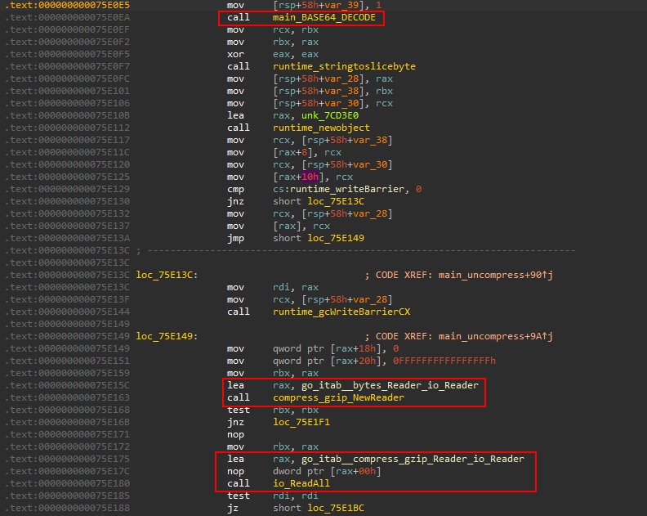The width and height of the screenshot is (647, 516).
Task: Follow the io_ReadAll call
Action: click(301, 483)
